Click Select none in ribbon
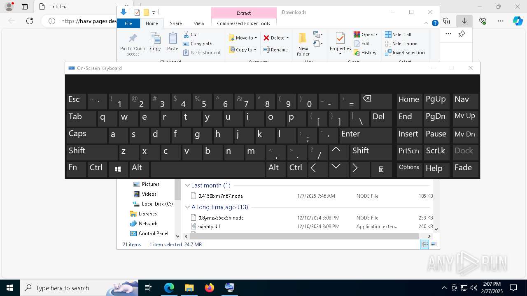The width and height of the screenshot is (527, 296). pyautogui.click(x=401, y=44)
